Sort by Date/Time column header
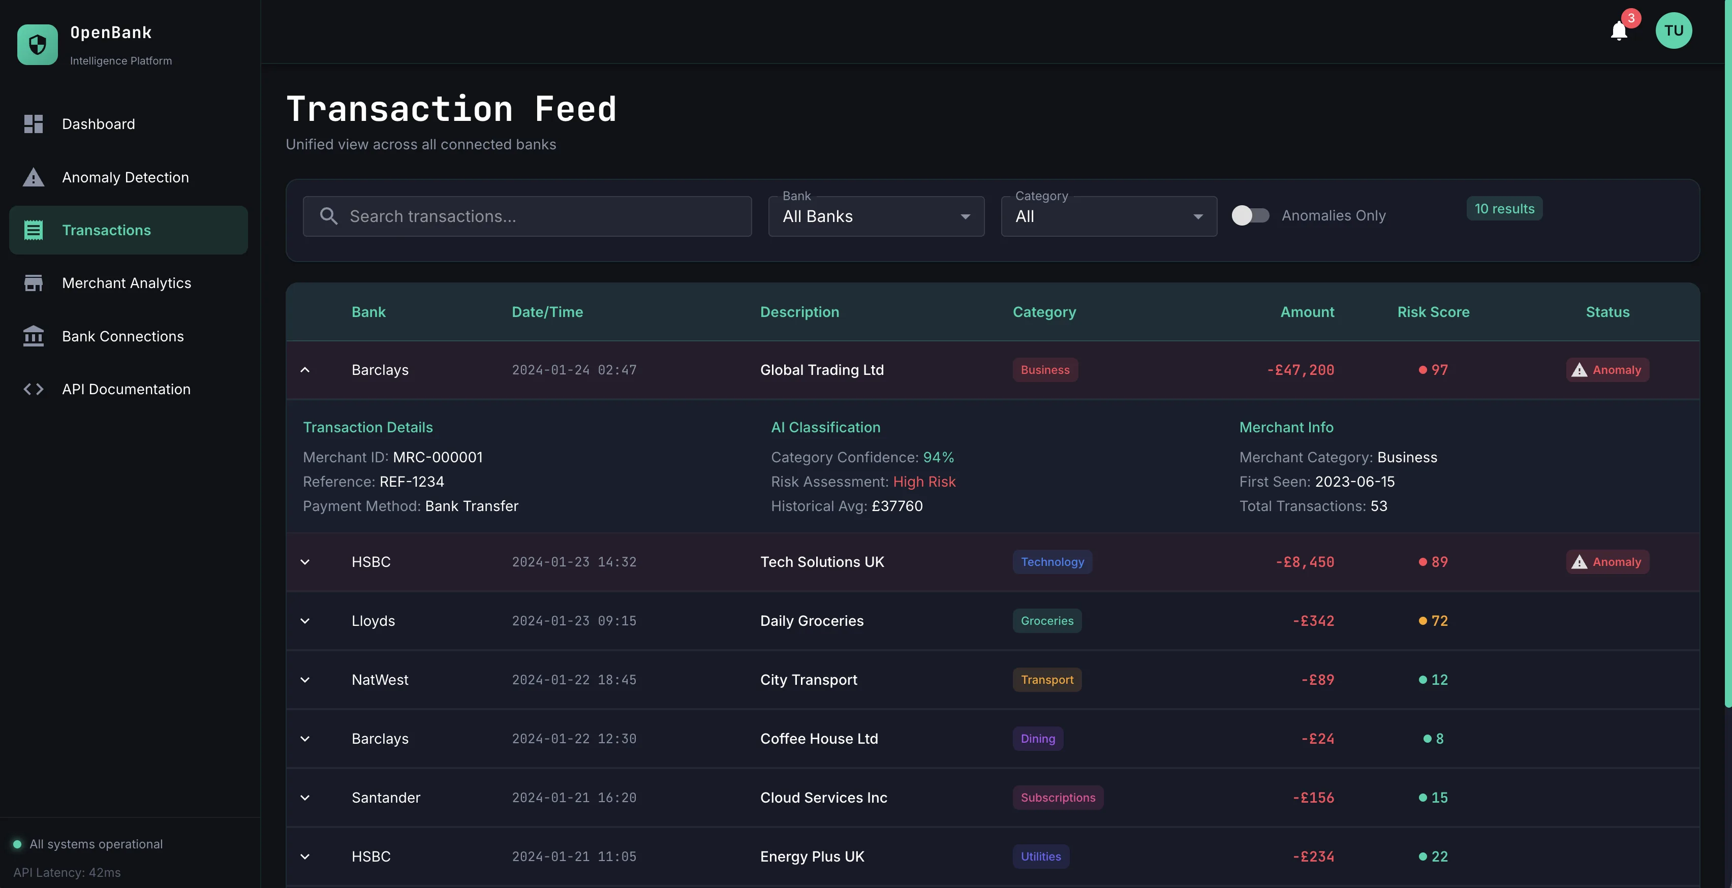This screenshot has height=888, width=1732. (x=547, y=312)
